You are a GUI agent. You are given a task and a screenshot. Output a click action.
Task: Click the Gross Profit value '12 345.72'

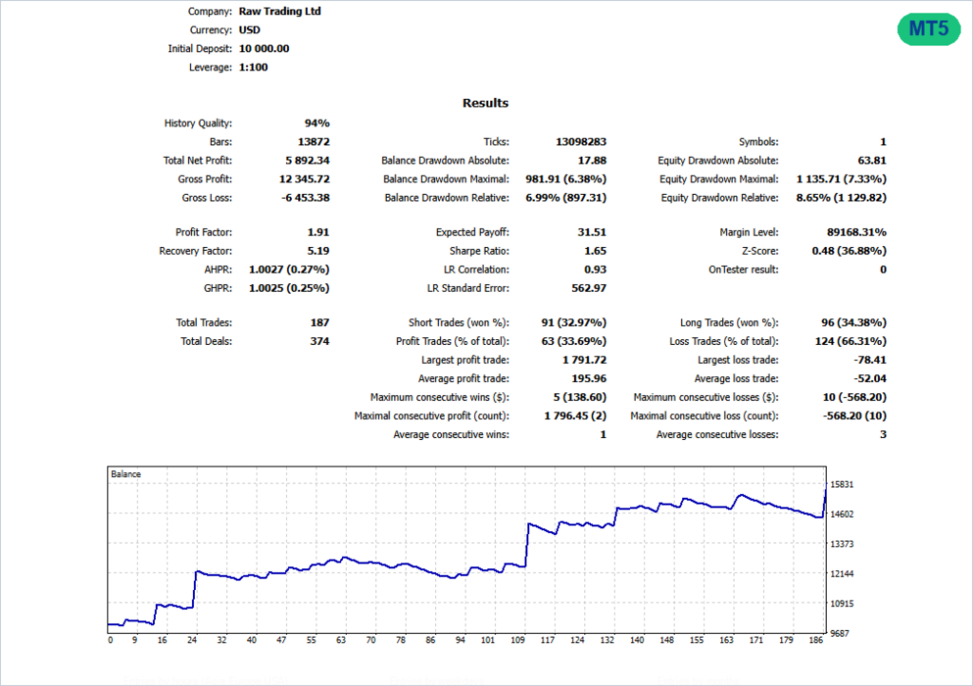305,179
